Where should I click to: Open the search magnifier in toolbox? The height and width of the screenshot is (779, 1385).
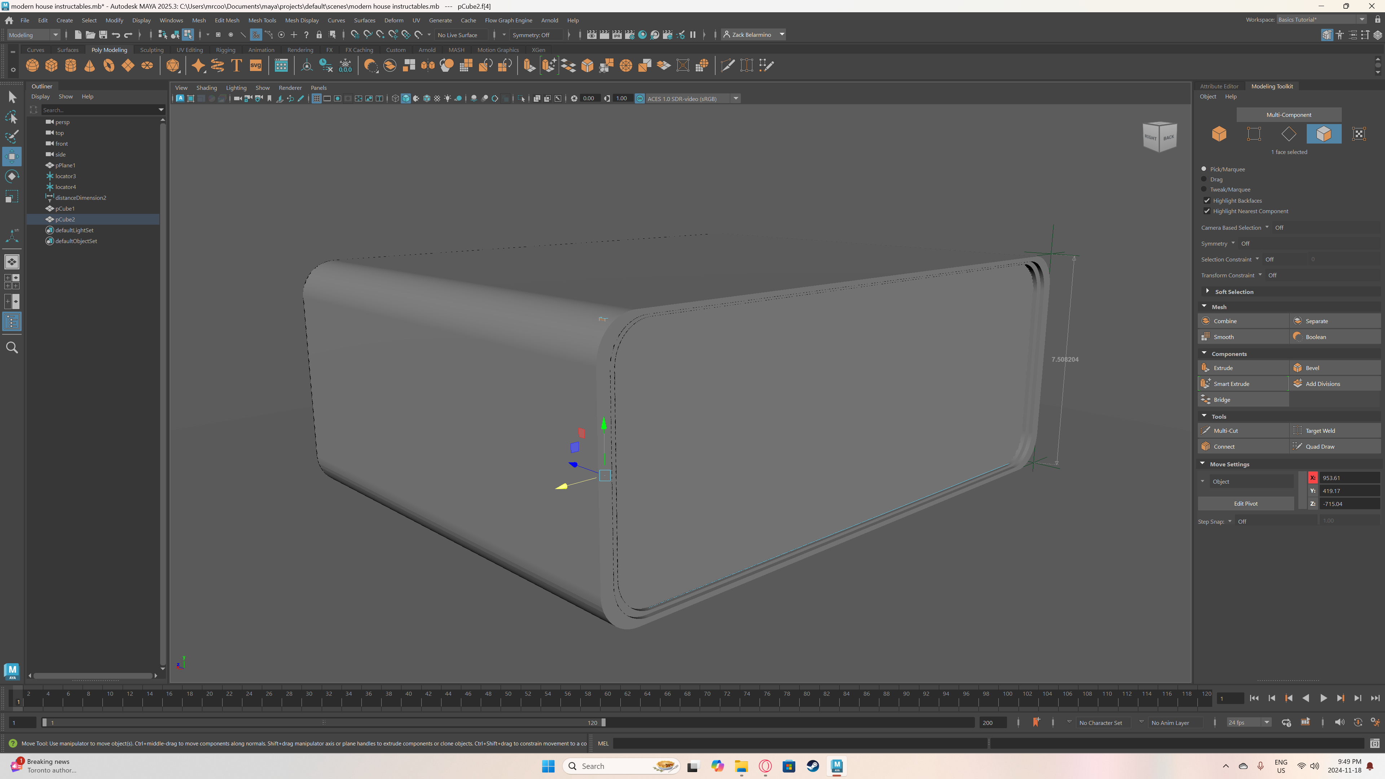click(x=12, y=347)
